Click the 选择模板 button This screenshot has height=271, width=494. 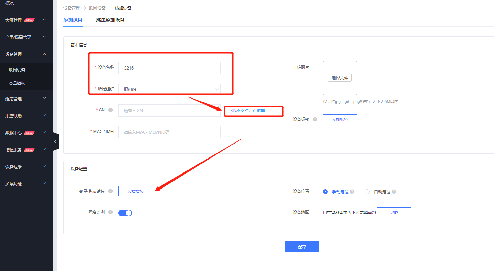tap(135, 191)
